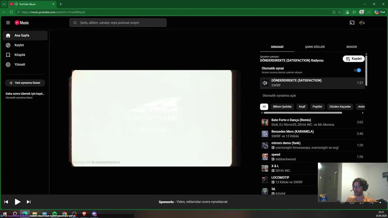Screen dimensions: 388x218
Task: Click the Kaydet save button
Action: pos(354,59)
